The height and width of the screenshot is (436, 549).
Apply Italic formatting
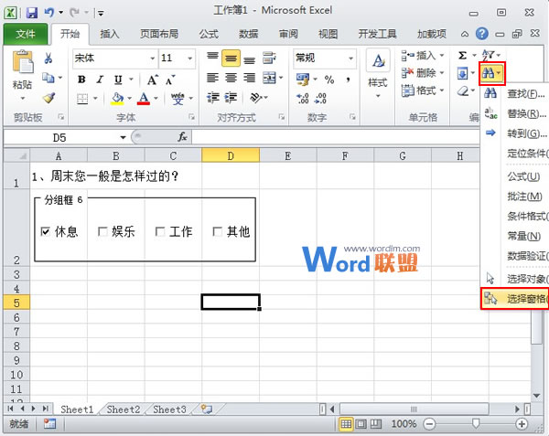[x=96, y=80]
